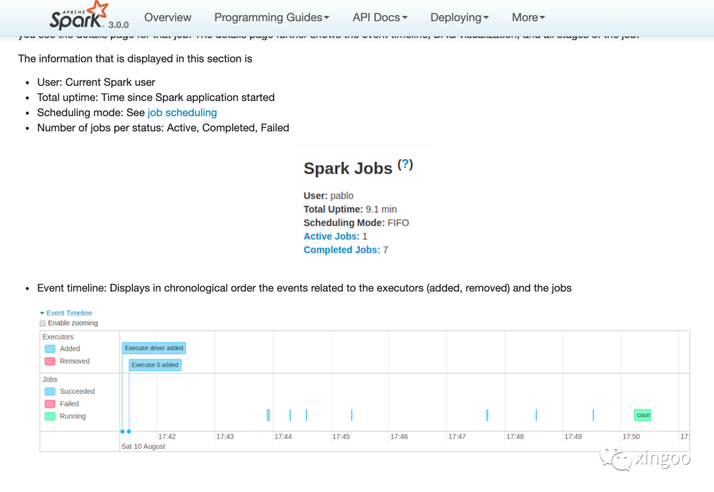Click the Sat 10 August date label
The image size is (714, 492).
[x=143, y=446]
